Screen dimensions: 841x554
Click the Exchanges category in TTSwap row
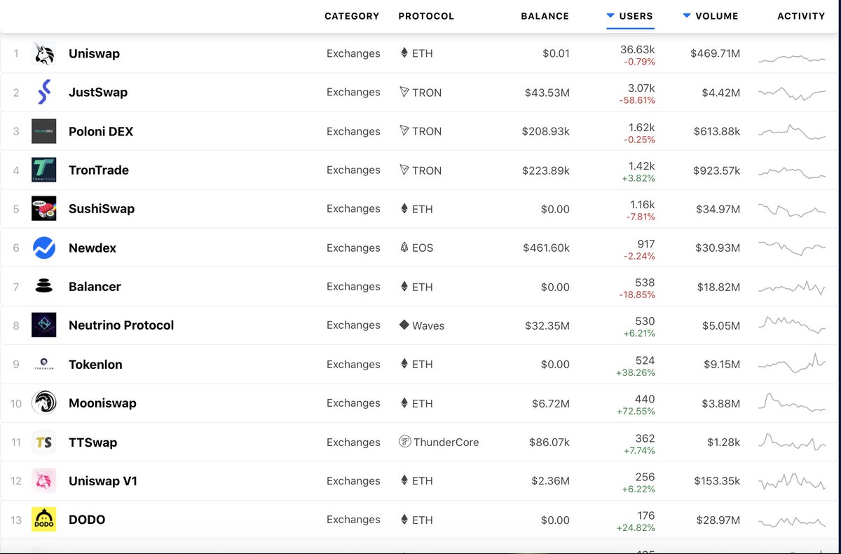tap(353, 442)
